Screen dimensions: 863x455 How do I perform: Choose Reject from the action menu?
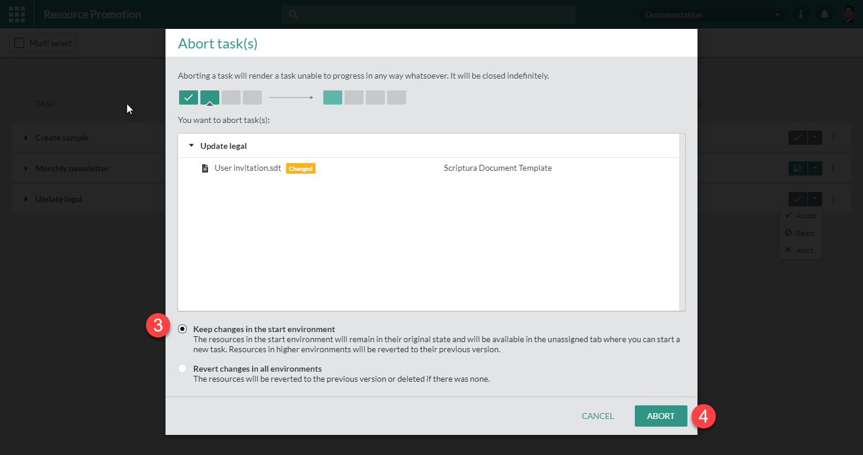point(800,233)
